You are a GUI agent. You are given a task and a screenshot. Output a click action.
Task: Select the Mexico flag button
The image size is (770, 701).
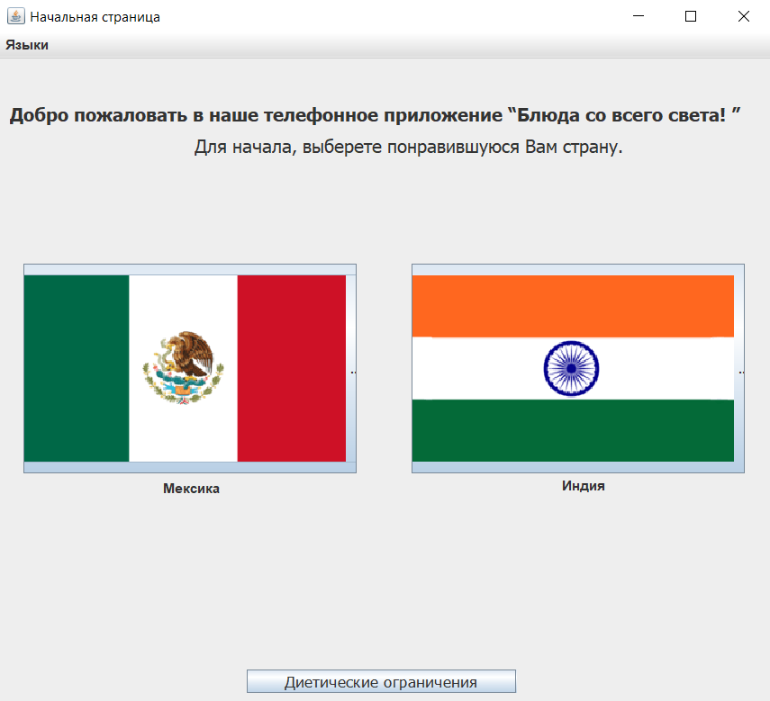[x=190, y=368]
